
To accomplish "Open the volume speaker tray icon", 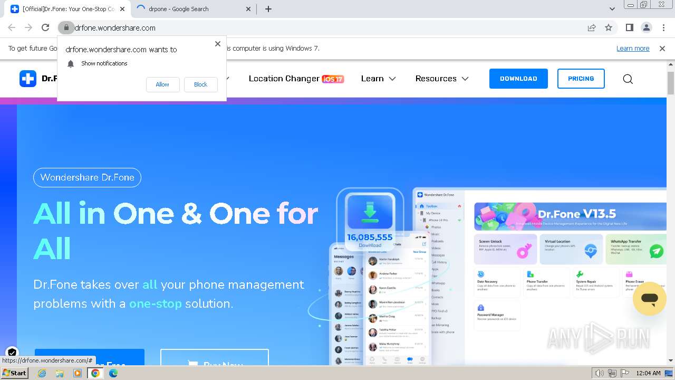I will pyautogui.click(x=599, y=373).
